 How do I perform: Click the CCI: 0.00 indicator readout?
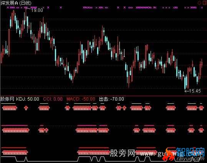click(x=53, y=99)
